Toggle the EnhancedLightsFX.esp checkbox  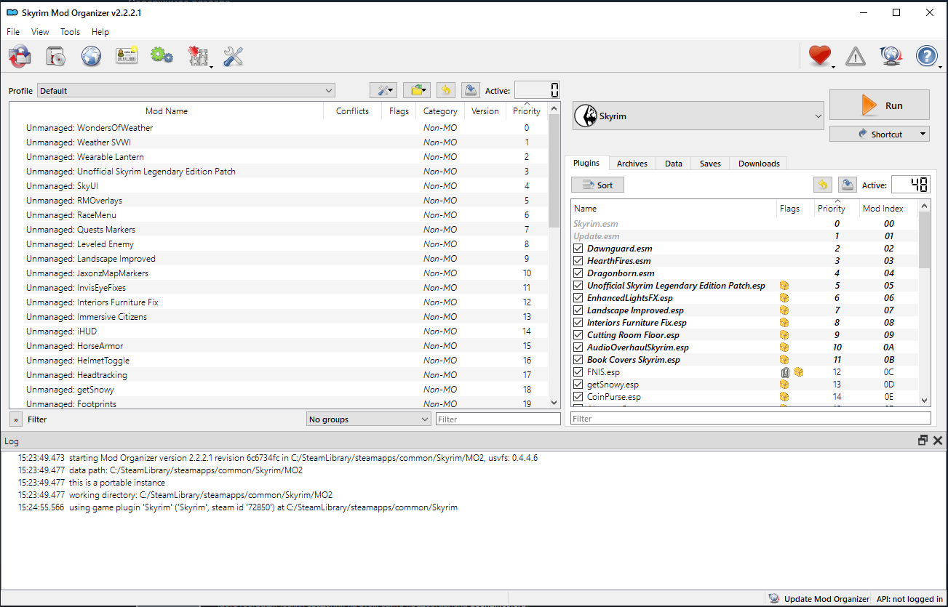pos(578,298)
